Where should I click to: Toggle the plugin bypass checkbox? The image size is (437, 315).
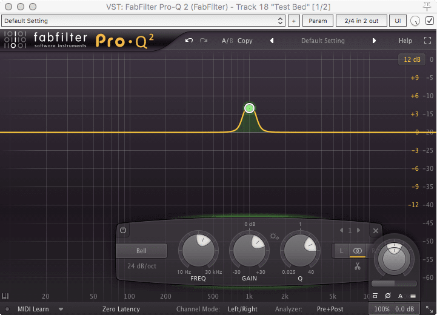tap(430, 21)
